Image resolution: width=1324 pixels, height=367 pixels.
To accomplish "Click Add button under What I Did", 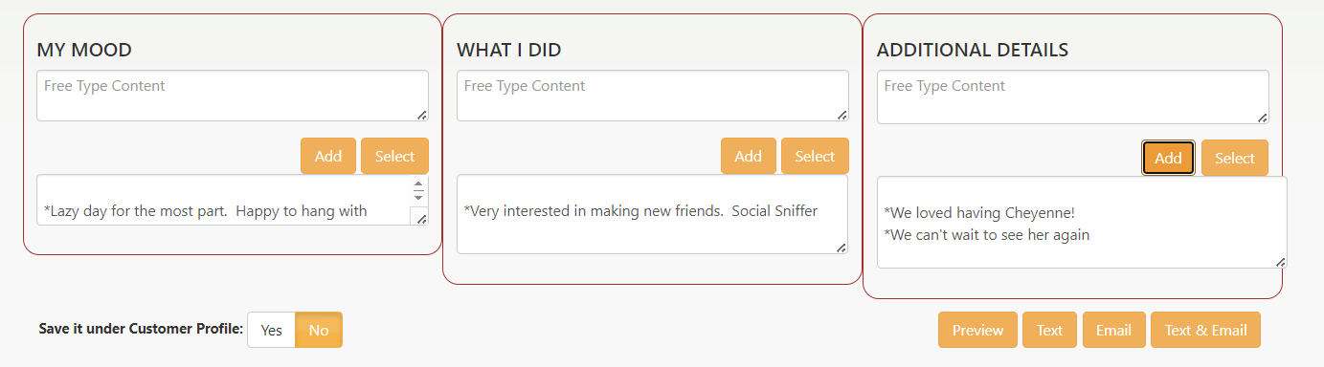I will 749,156.
